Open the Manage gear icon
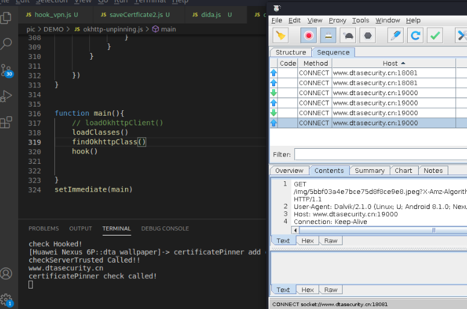 (6, 300)
